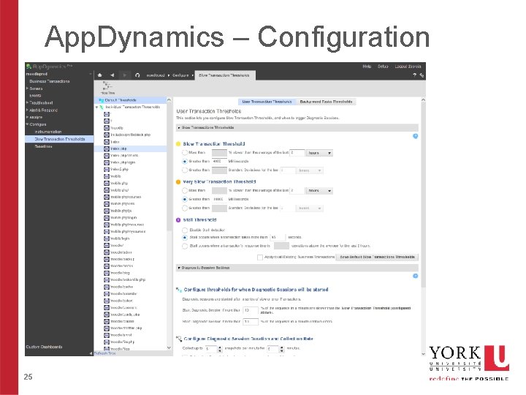Click the Slow Threshold milliseconds value field

[x=219, y=161]
